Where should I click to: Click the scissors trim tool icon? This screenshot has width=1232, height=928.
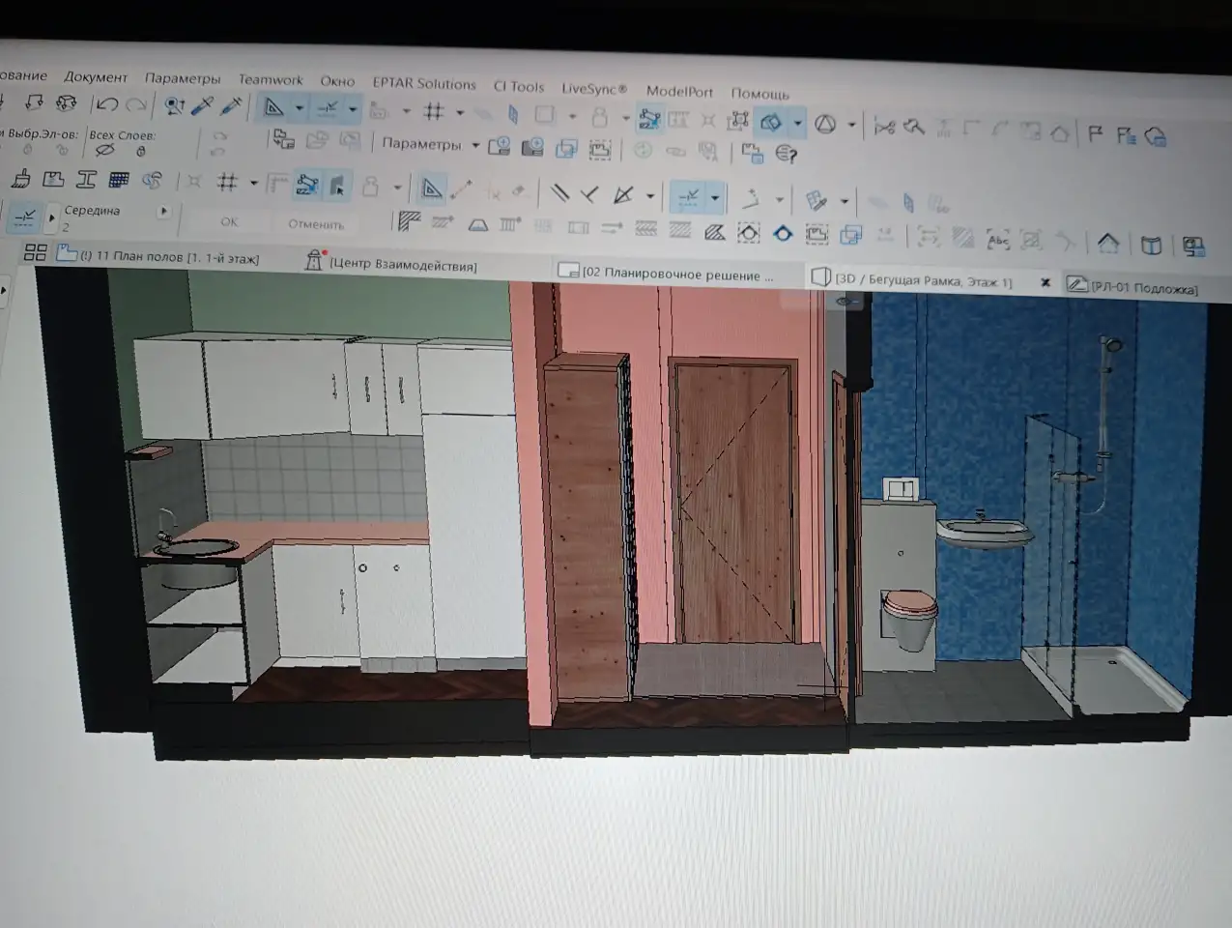pyautogui.click(x=883, y=127)
